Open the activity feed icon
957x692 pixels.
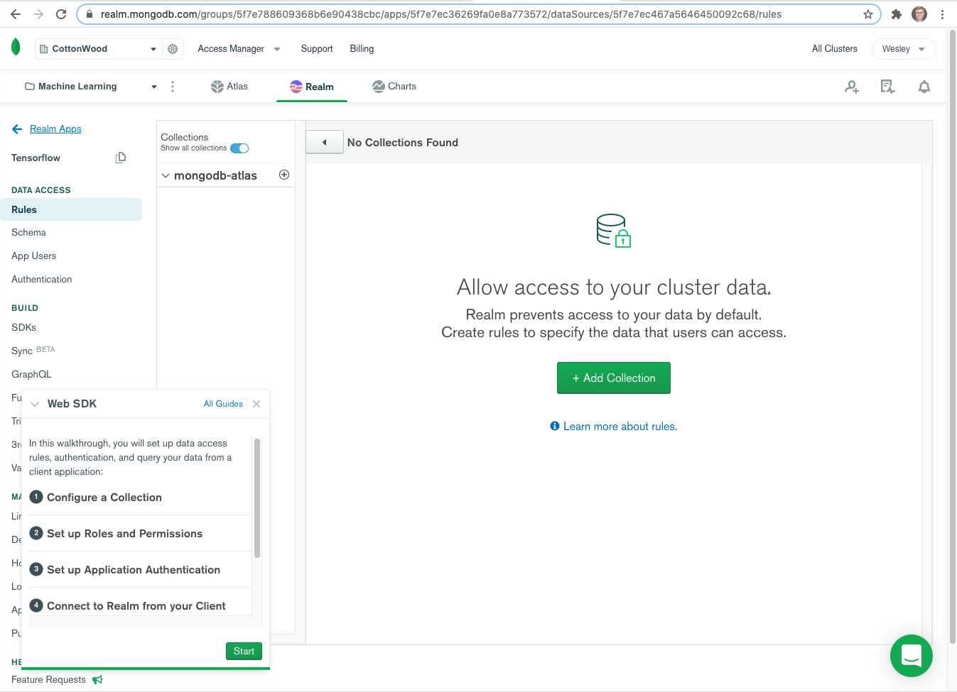point(887,87)
